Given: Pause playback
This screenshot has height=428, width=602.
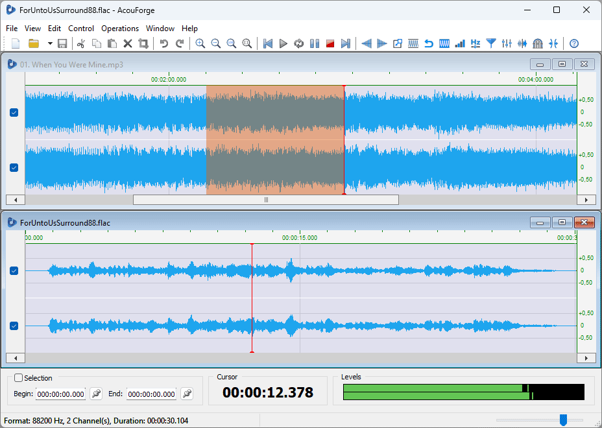Looking at the screenshot, I should pyautogui.click(x=315, y=43).
